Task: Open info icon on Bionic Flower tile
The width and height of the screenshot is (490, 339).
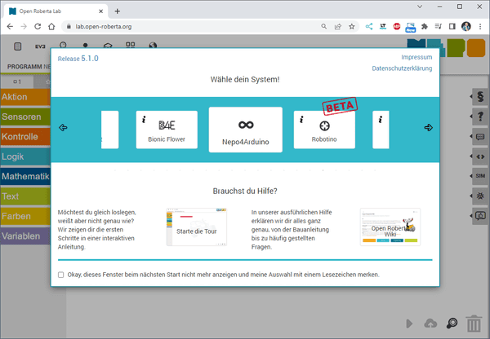Action: pyautogui.click(x=144, y=119)
